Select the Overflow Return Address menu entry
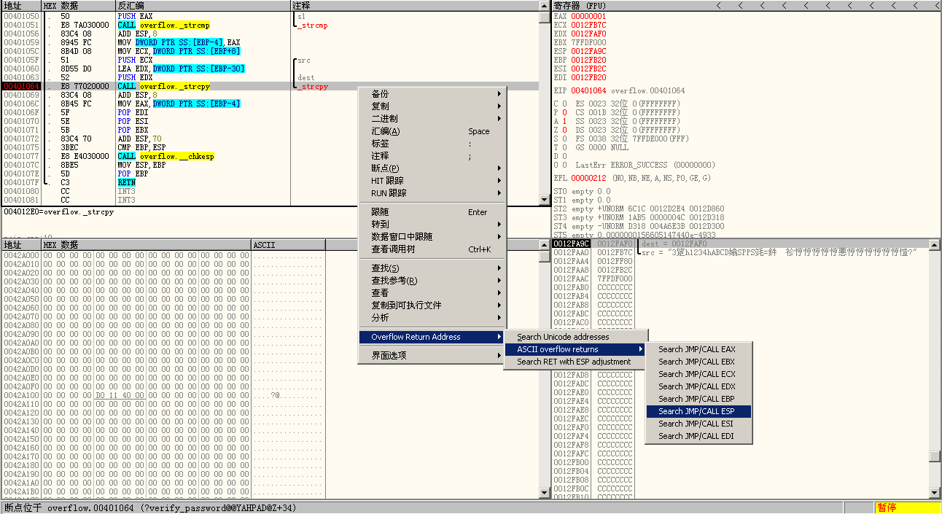 click(433, 337)
